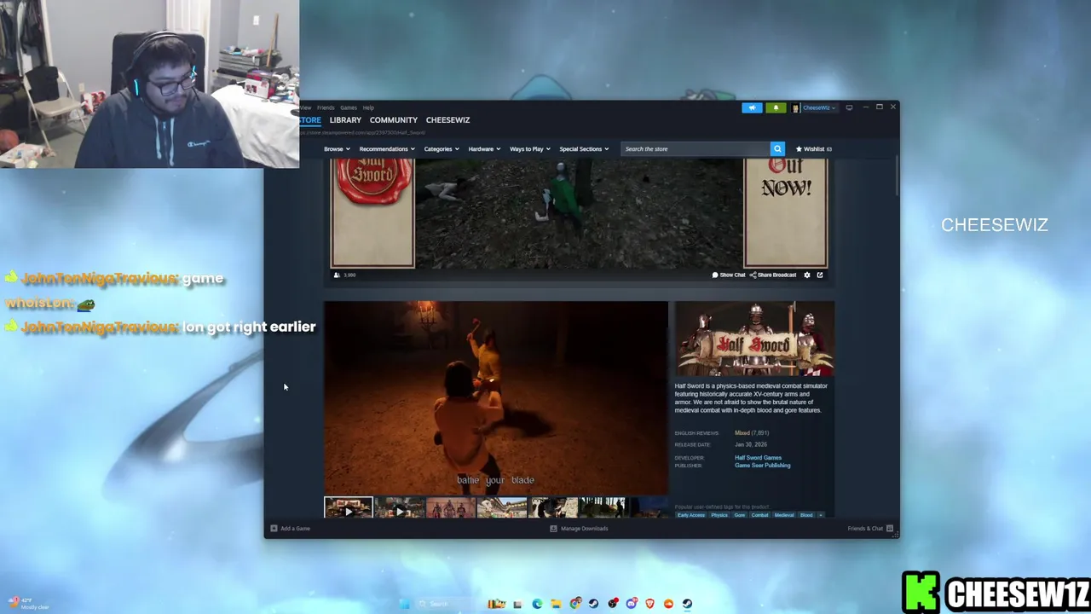Open Windows Start button on taskbar
Viewport: 1091px width, 614px height.
[405, 604]
